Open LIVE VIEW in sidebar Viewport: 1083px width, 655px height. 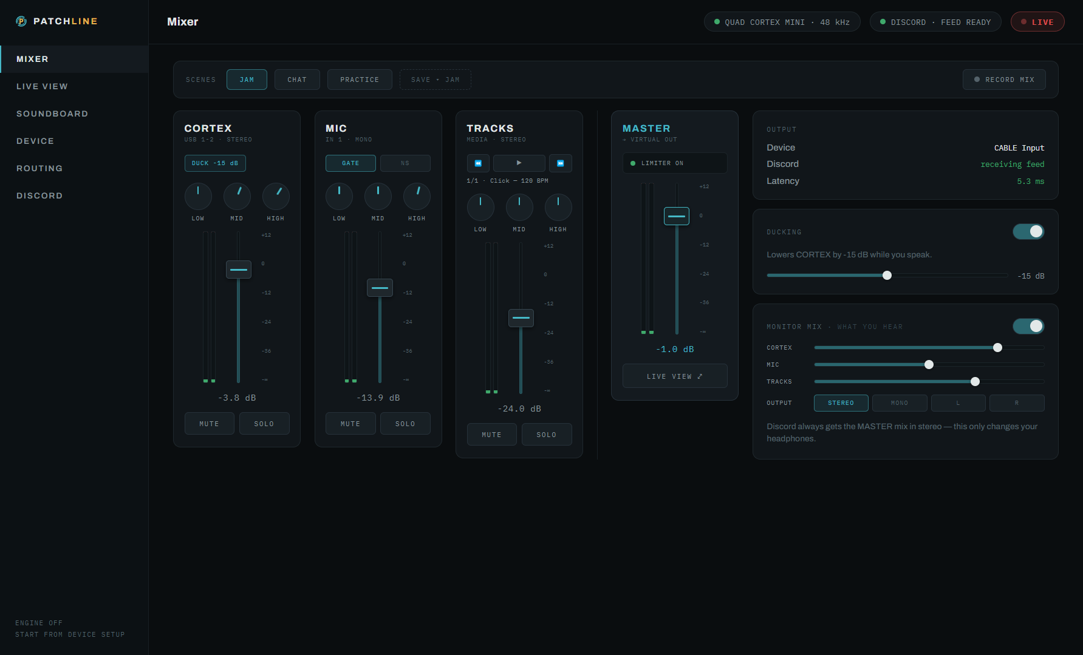(x=74, y=86)
